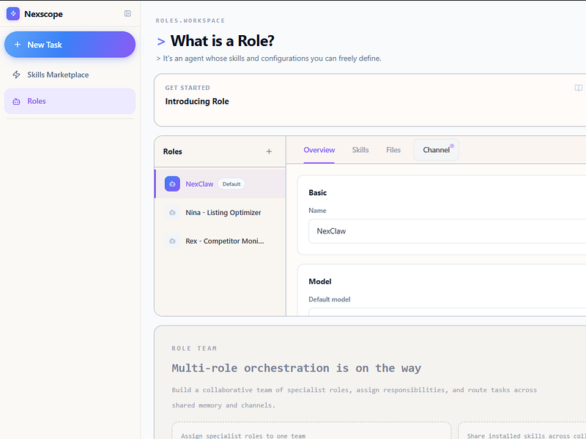Click the Roles robot icon in sidebar
The image size is (586, 439).
point(16,101)
